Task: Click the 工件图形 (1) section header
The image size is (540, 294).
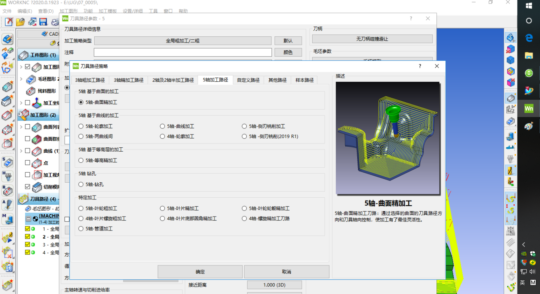Action: pos(38,55)
